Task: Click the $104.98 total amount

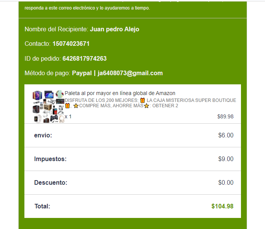Action: 222,206
